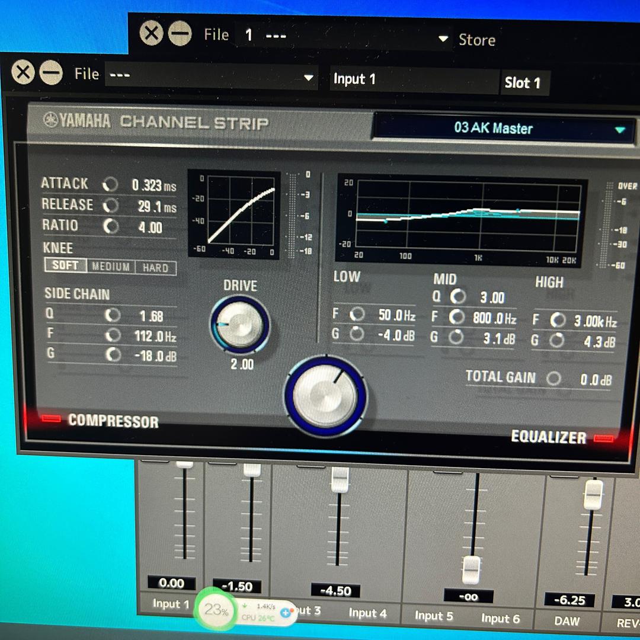Click the CPU monitor widget showing 23%
This screenshot has height=640, width=640.
(x=216, y=610)
